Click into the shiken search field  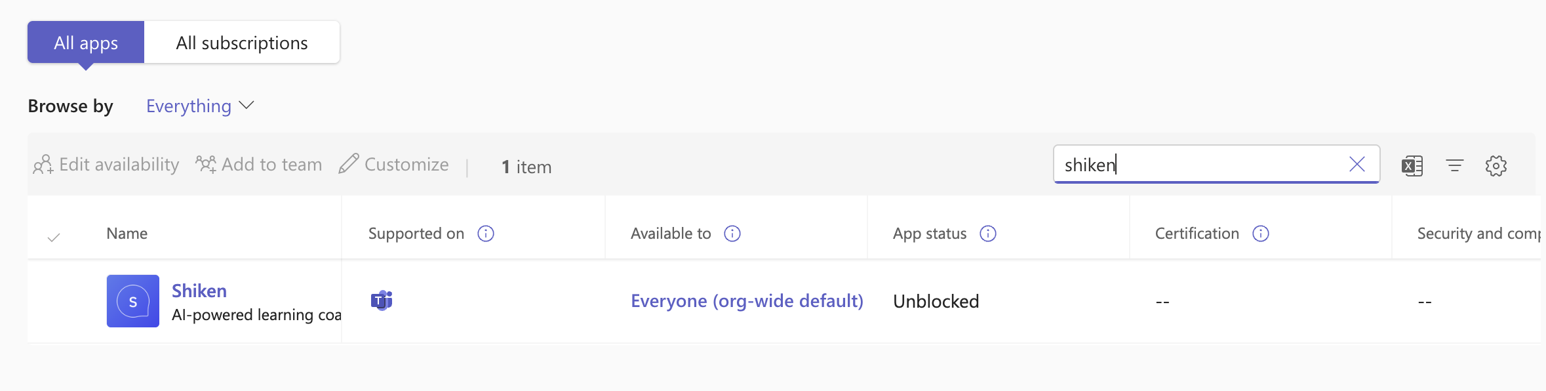(x=1200, y=165)
